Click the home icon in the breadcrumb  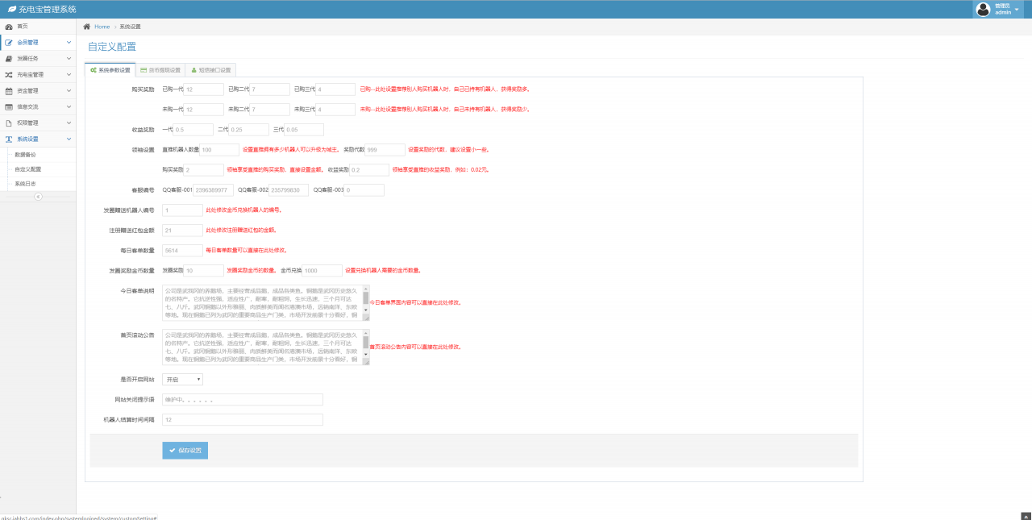coord(87,27)
